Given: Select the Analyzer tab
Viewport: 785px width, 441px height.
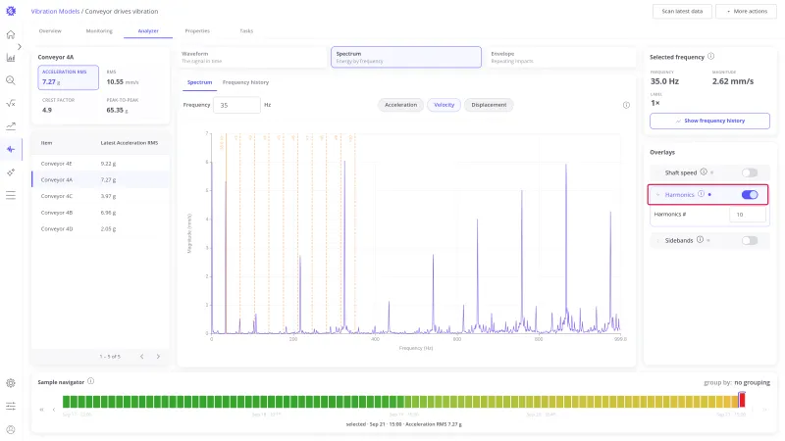Looking at the screenshot, I should click(148, 31).
